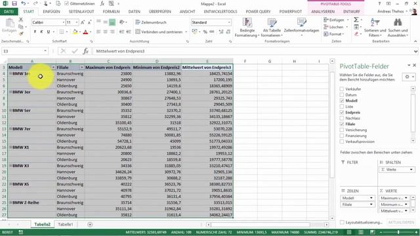Switch to ENTWURF ribbon tab
Image resolution: width=420 pixels, height=236 pixels.
click(352, 12)
